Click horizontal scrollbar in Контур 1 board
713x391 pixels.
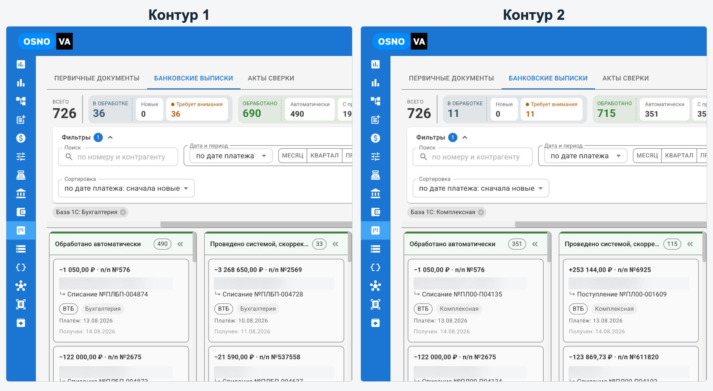click(256, 224)
